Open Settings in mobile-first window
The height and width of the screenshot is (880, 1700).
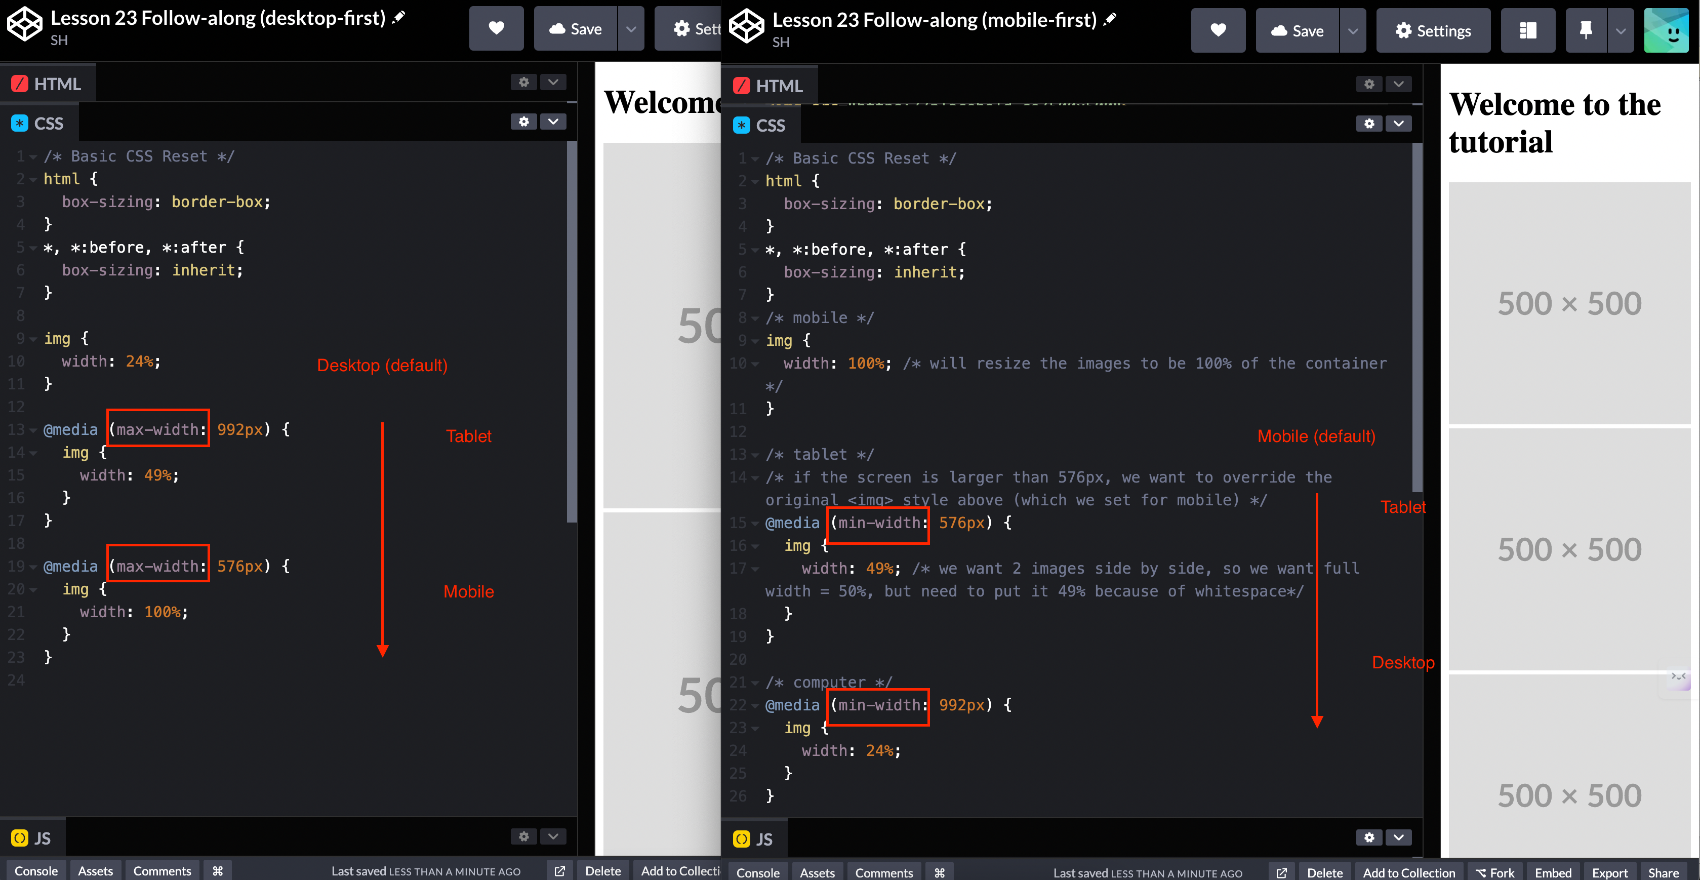pyautogui.click(x=1433, y=30)
